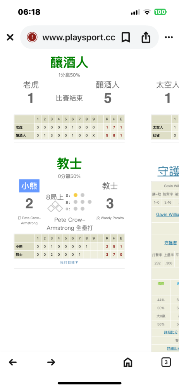
Task: Tap the 投 Wandy Peralta pitcher label
Action: click(110, 218)
